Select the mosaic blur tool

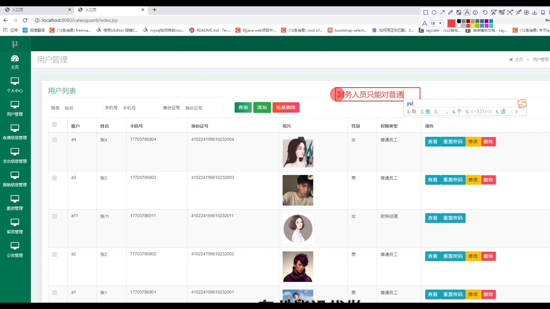click(x=459, y=12)
